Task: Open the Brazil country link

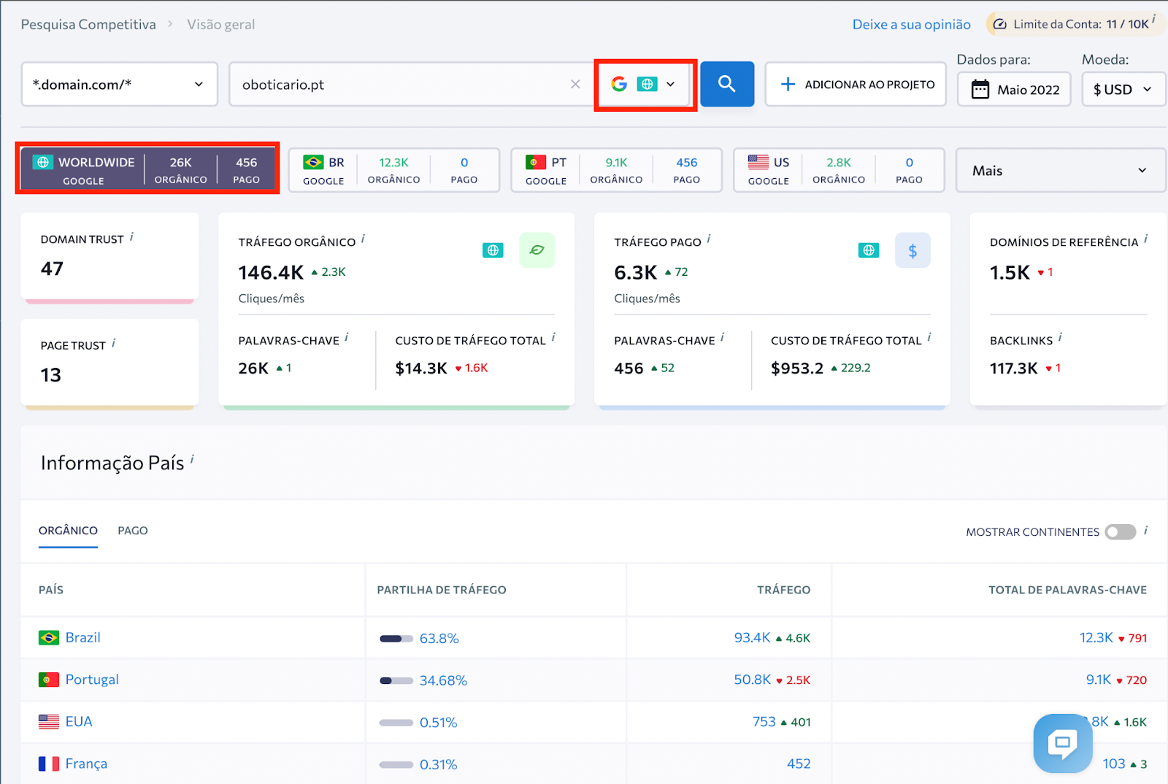Action: 82,637
